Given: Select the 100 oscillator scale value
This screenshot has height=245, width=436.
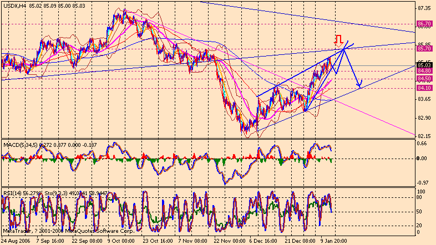Looking at the screenshot, I should pyautogui.click(x=421, y=192).
